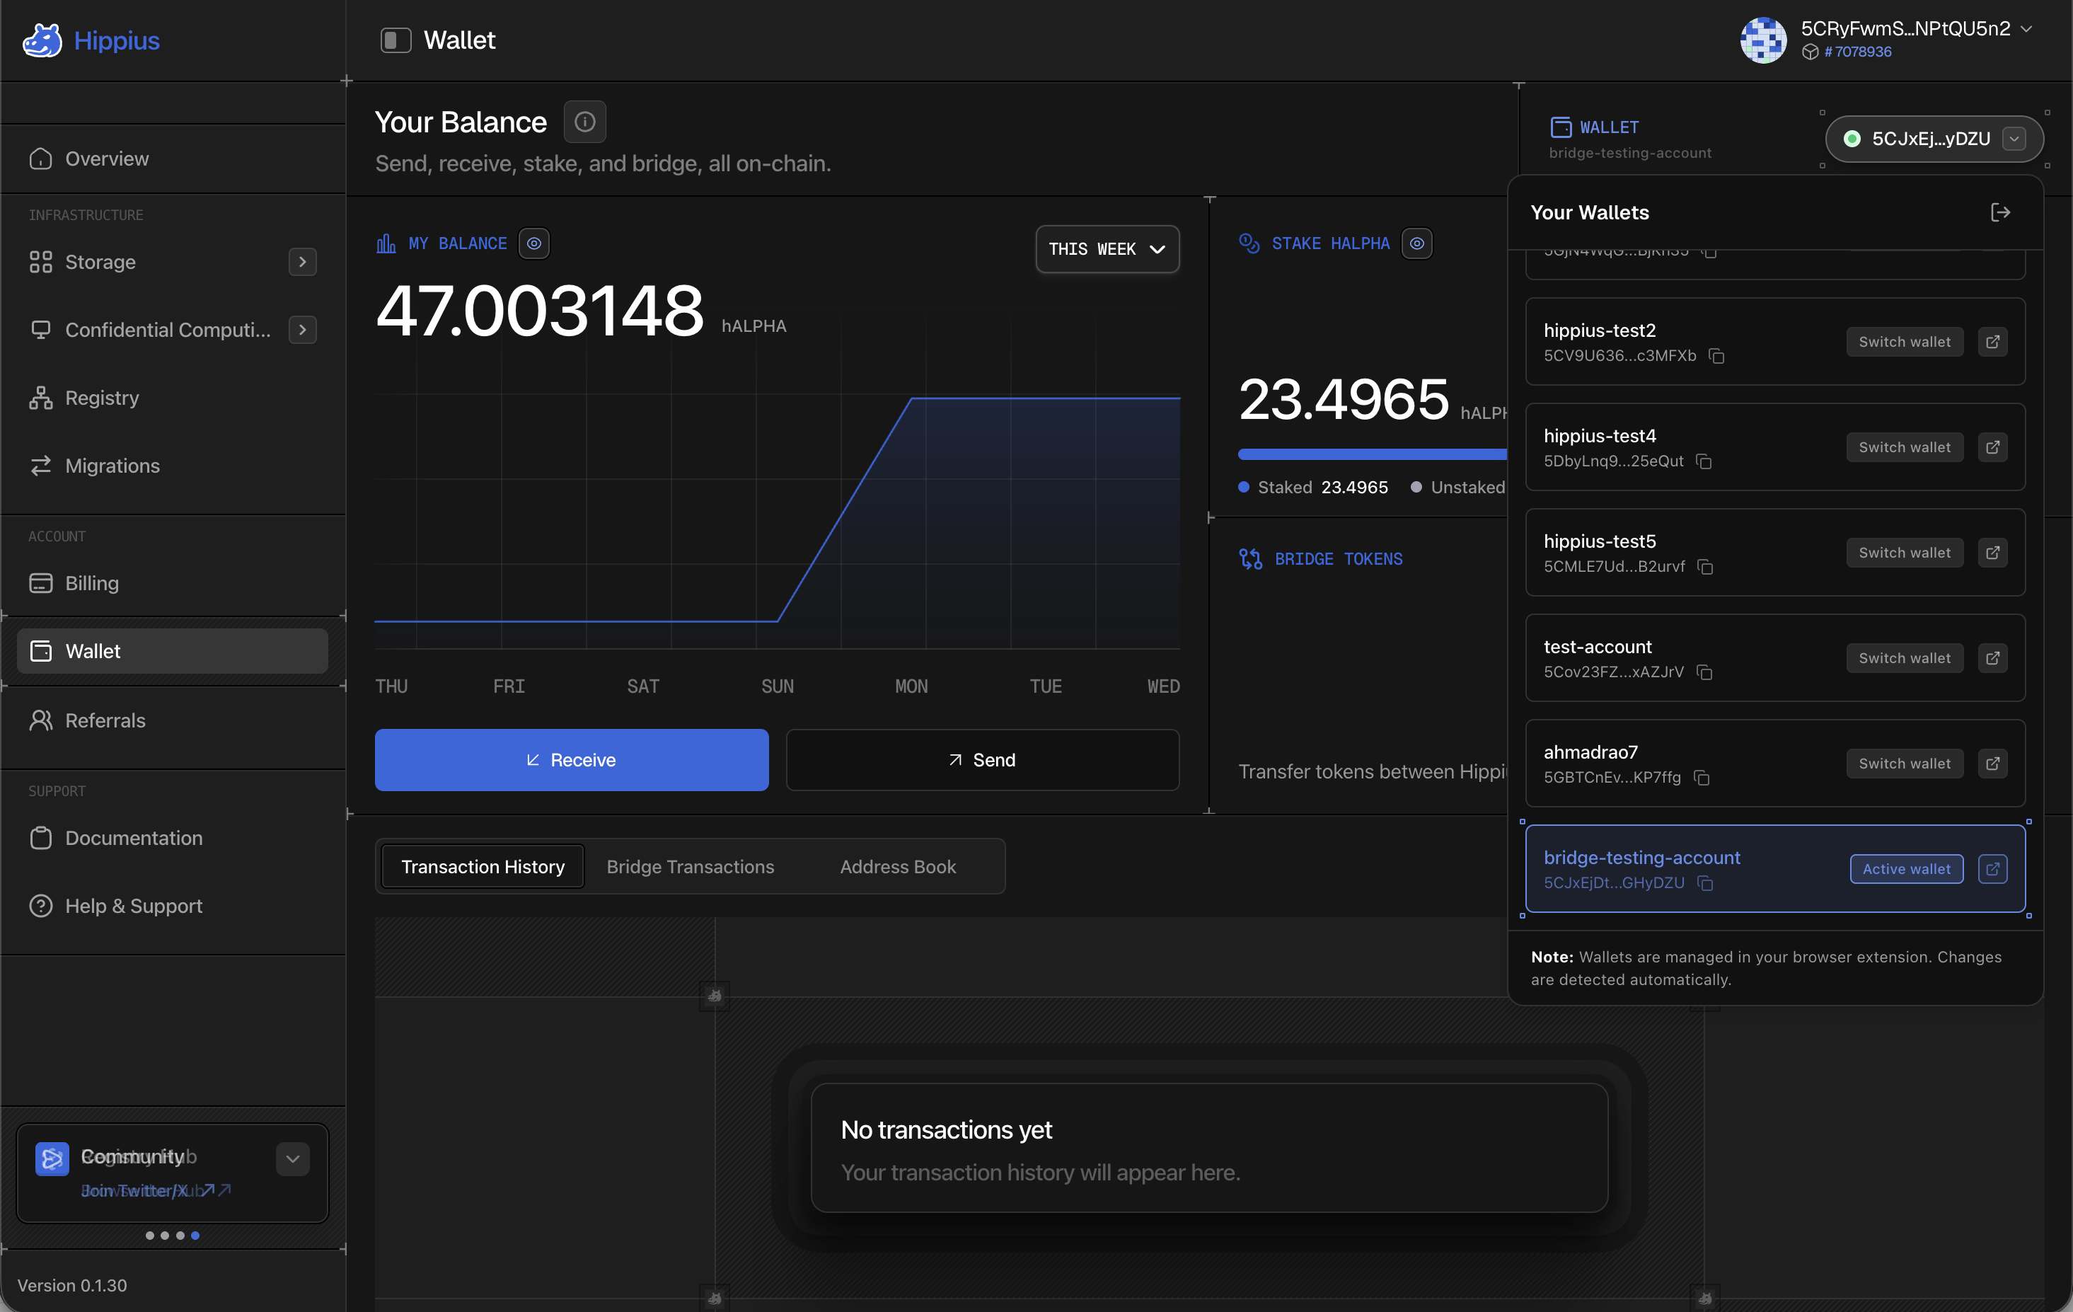Open hippius-test5 external link icon
2073x1312 pixels.
click(1993, 553)
